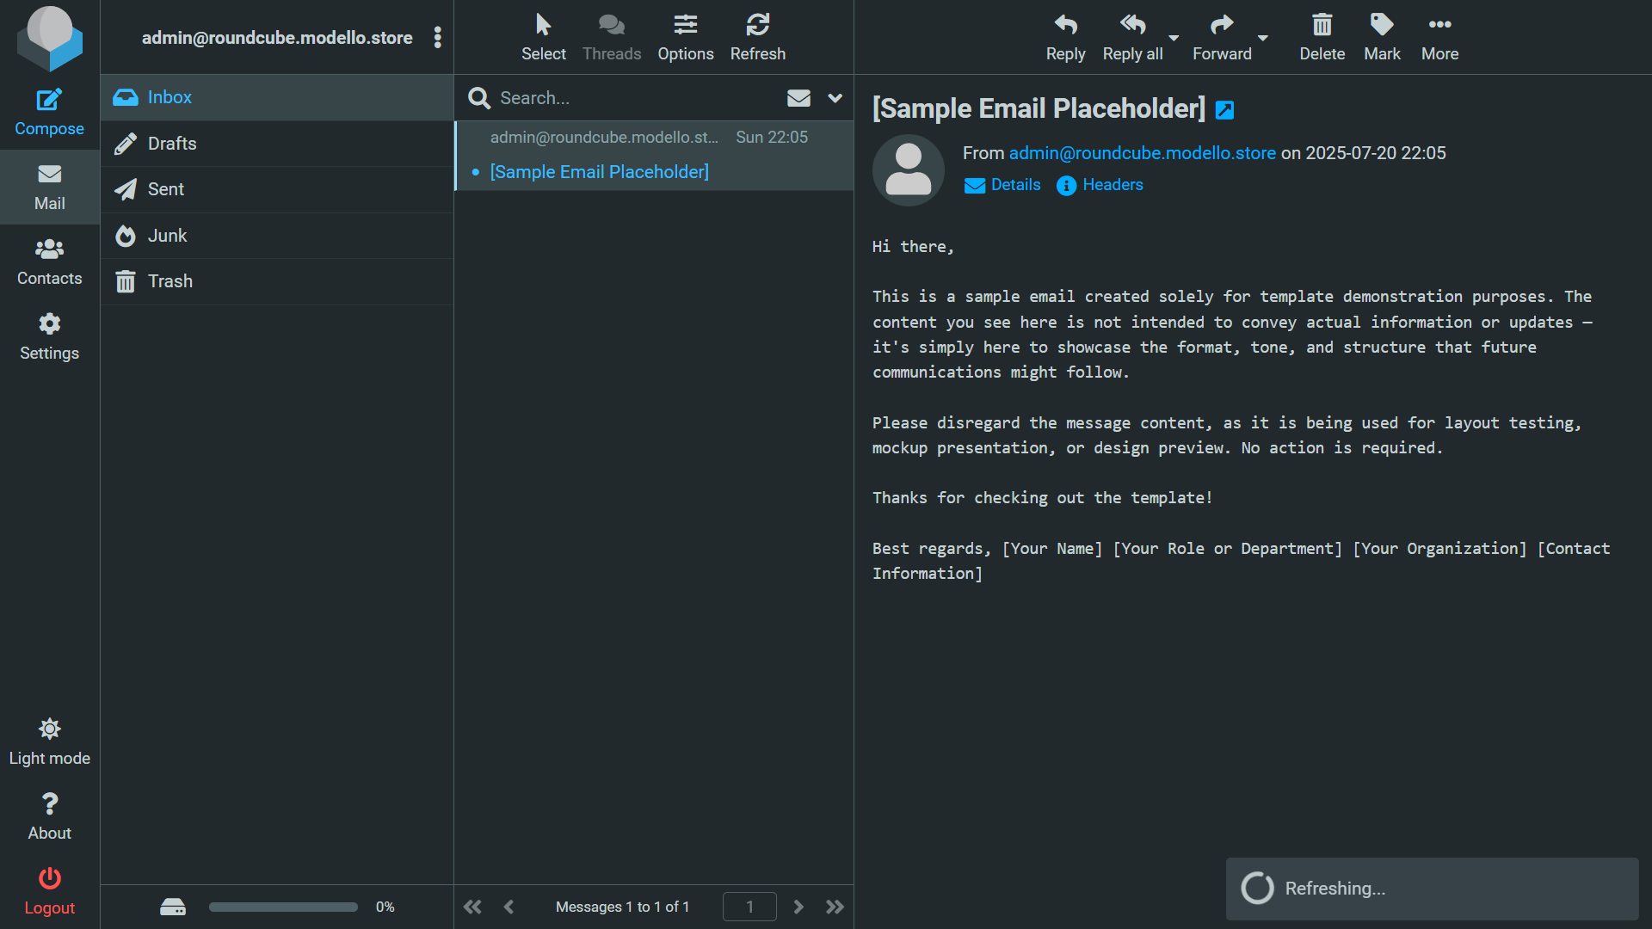The height and width of the screenshot is (929, 1652).
Task: Click the Refreshing notification
Action: click(1432, 889)
